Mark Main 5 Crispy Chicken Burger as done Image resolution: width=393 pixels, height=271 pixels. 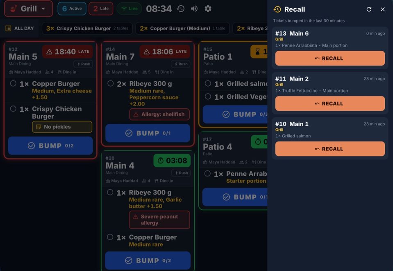[x=13, y=109]
